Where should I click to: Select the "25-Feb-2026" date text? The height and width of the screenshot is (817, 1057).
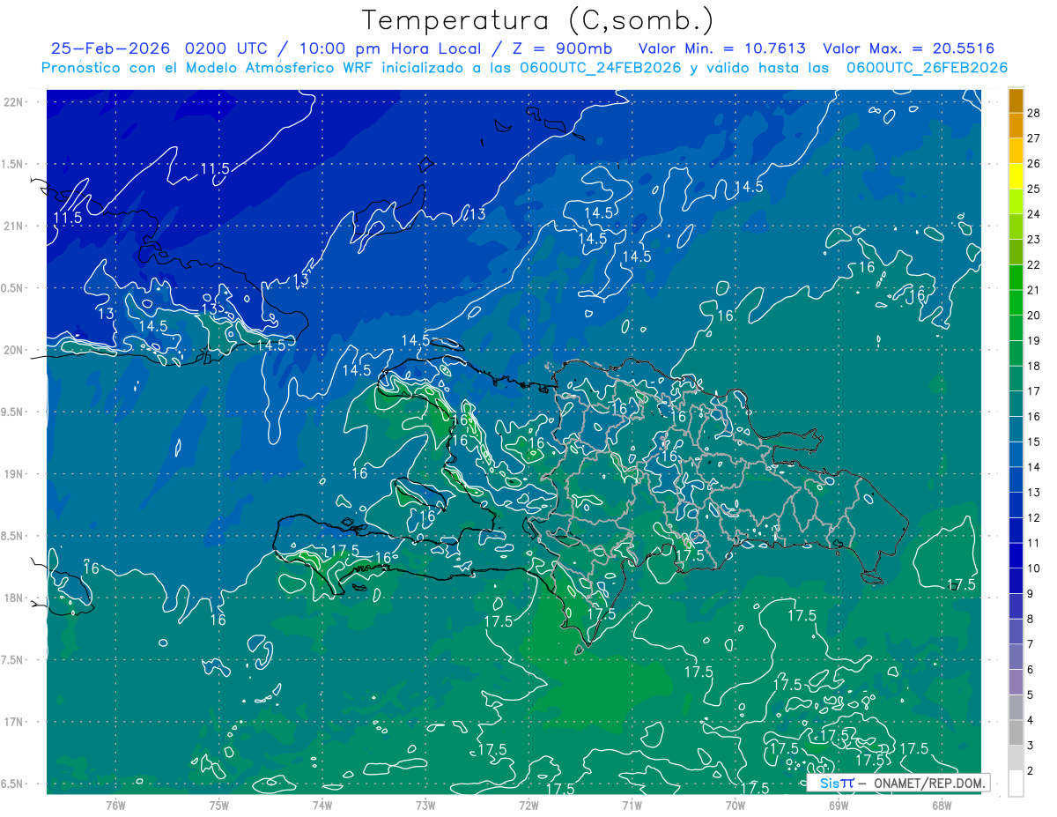click(112, 48)
